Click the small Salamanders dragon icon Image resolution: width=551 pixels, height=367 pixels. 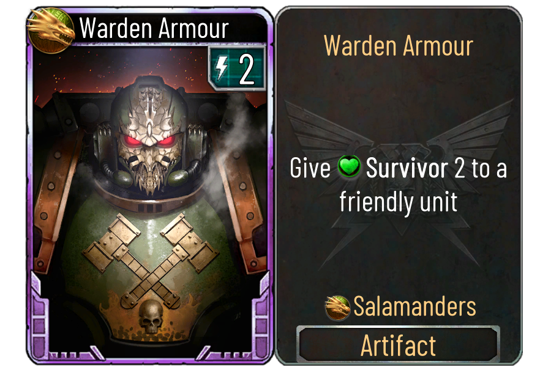tap(337, 308)
